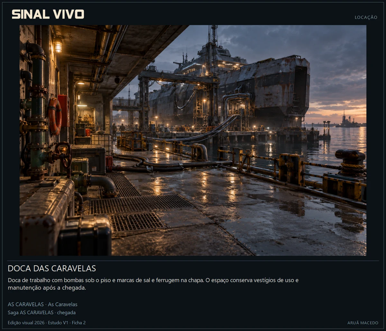Click the DOCA DAS CARAVELAS title
Image resolution: width=386 pixels, height=331 pixels.
52,268
